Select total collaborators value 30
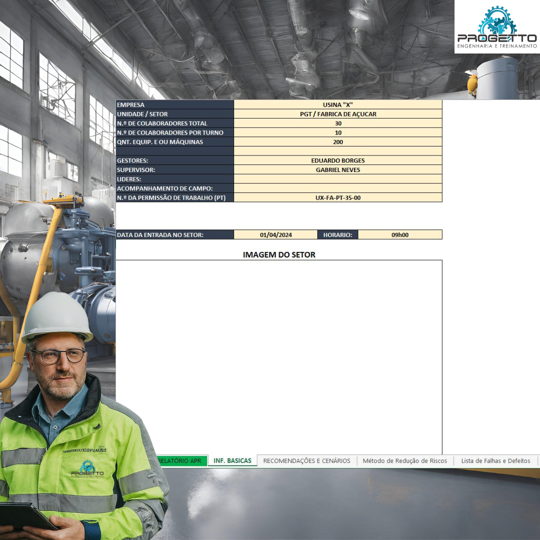This screenshot has width=540, height=540. pos(338,123)
